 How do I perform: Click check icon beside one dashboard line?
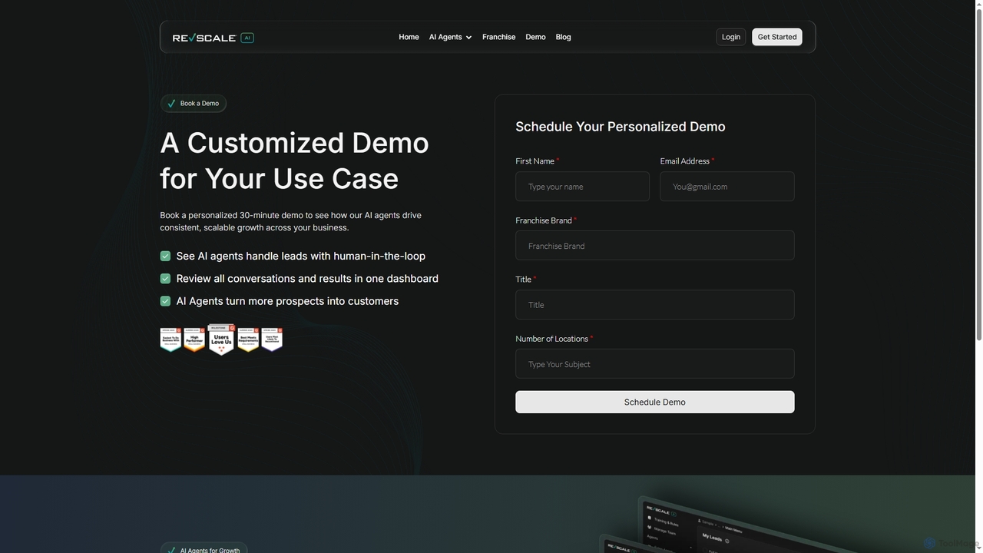click(x=165, y=279)
